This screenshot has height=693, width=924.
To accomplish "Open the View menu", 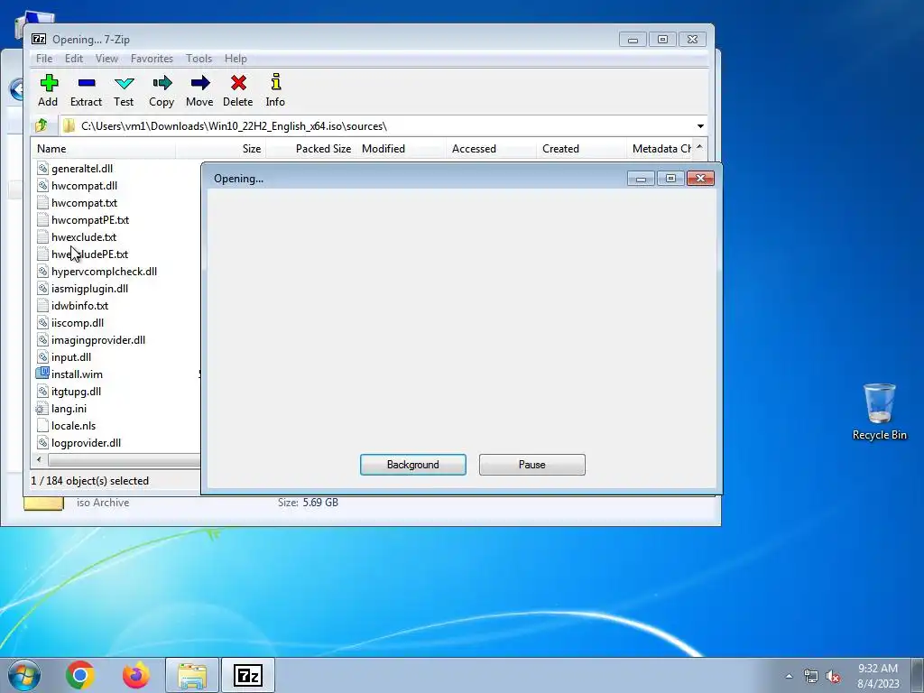I will pos(106,59).
